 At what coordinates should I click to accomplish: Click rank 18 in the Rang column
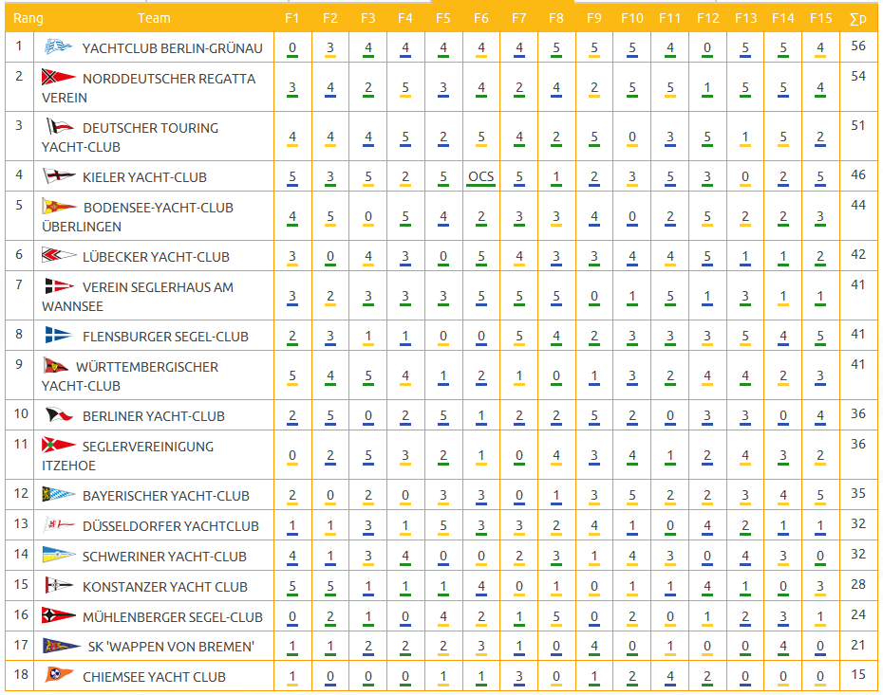[21, 673]
